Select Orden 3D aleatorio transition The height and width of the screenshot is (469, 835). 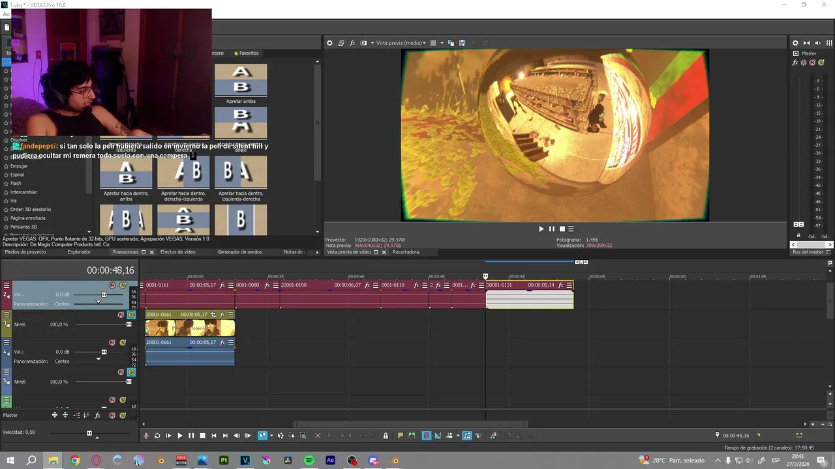(x=30, y=209)
